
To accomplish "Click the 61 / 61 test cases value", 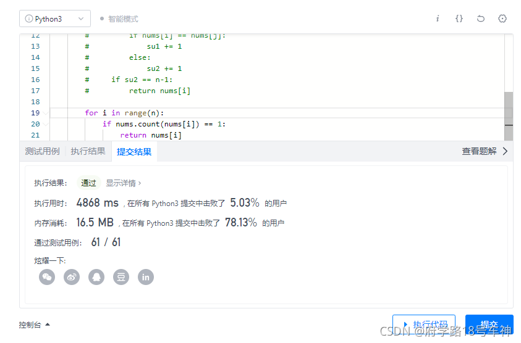I will point(106,242).
